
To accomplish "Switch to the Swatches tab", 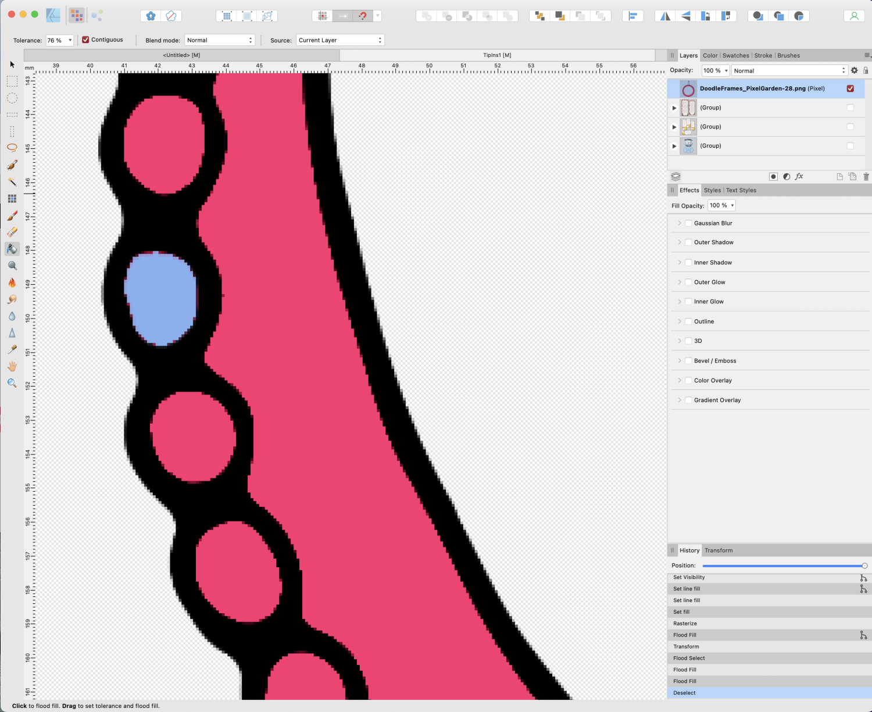I will (x=735, y=55).
